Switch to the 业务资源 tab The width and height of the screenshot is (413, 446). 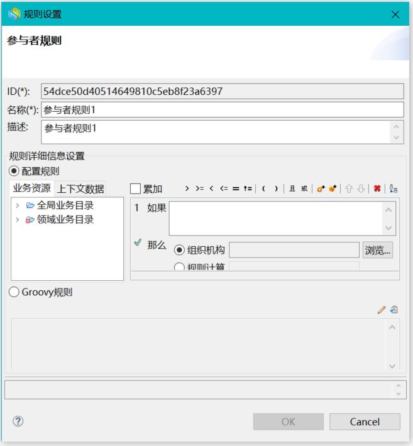coord(32,188)
